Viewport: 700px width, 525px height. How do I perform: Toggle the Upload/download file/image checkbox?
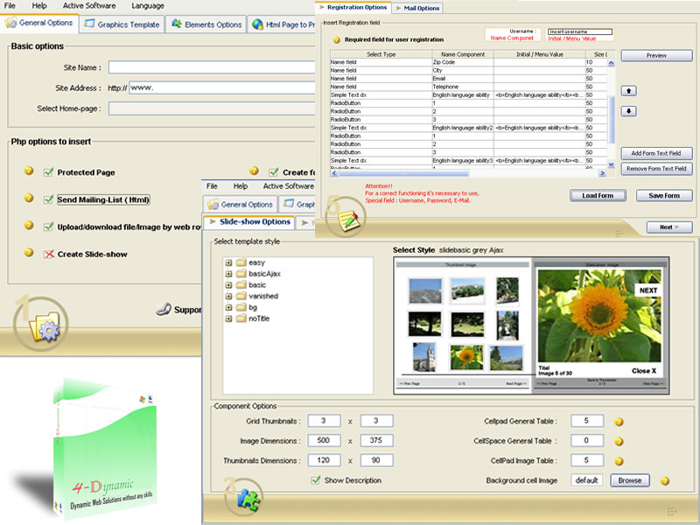[49, 227]
